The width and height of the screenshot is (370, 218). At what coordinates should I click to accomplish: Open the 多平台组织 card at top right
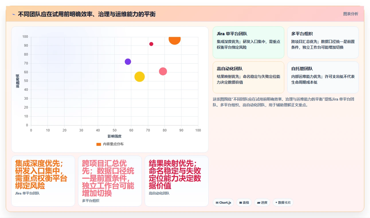point(323,42)
